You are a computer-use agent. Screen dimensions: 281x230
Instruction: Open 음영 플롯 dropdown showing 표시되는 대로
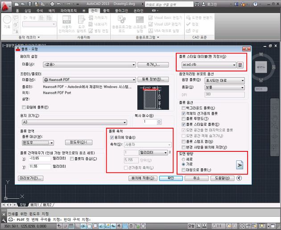(x=225, y=80)
